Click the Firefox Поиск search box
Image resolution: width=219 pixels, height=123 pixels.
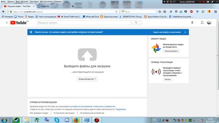coord(138,12)
